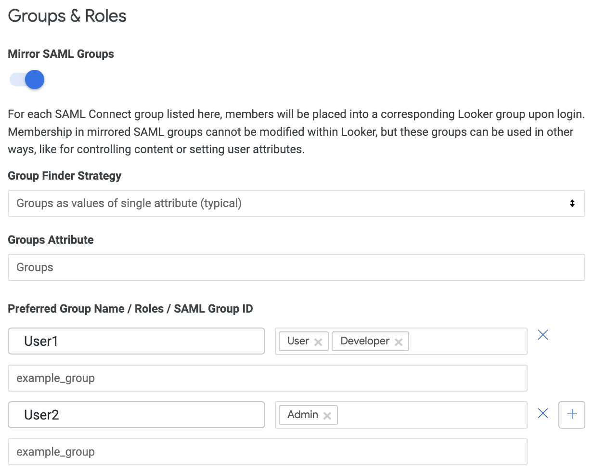Click the User2 preferred group name field
Screen dimensions: 594x473
(136, 415)
